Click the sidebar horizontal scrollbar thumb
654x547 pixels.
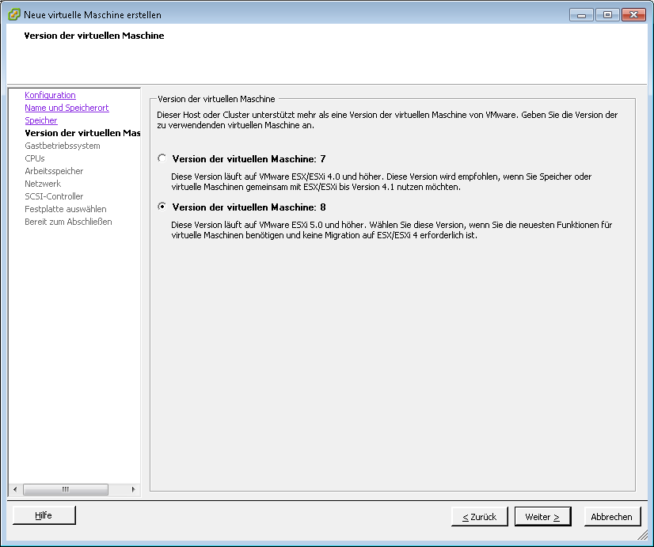coord(65,489)
